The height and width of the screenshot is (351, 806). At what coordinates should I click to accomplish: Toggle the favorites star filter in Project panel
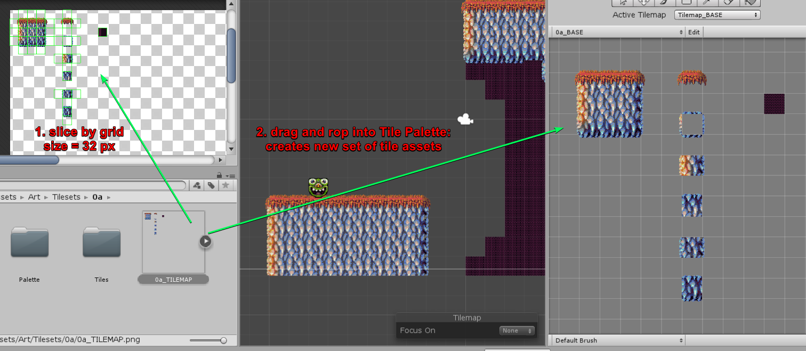click(x=225, y=185)
